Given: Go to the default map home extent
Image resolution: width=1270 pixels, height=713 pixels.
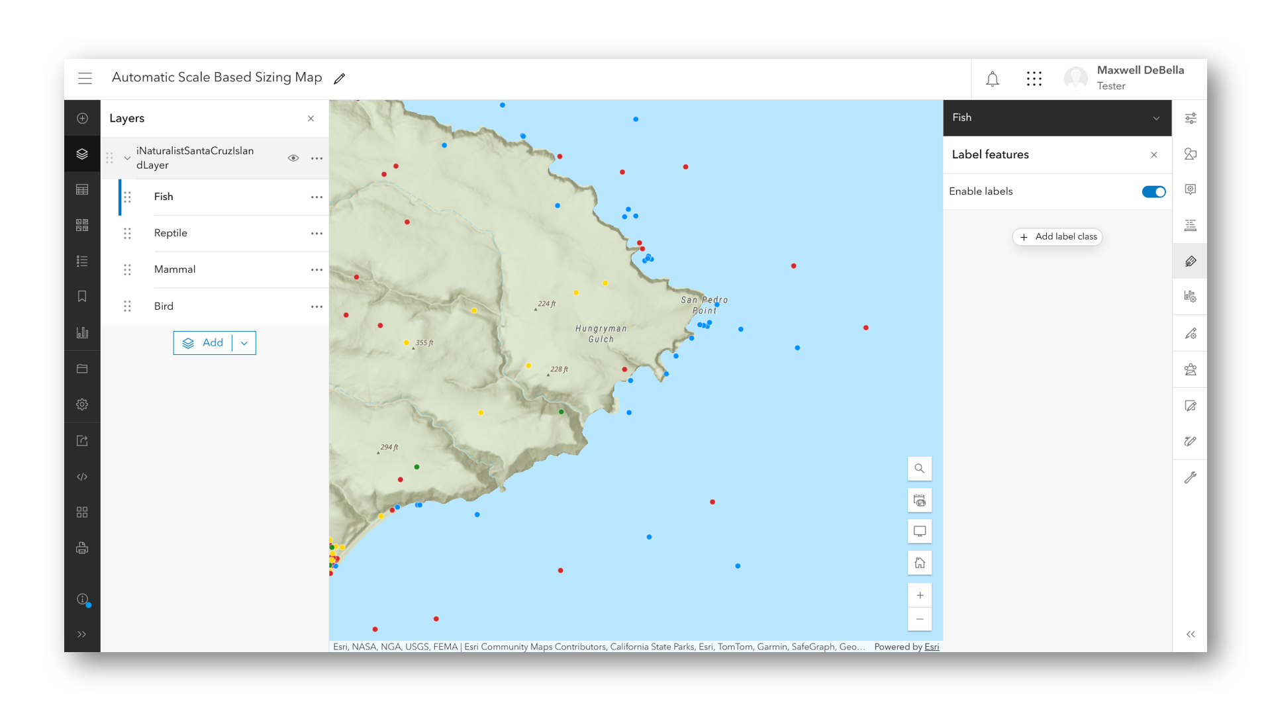Looking at the screenshot, I should pyautogui.click(x=919, y=563).
